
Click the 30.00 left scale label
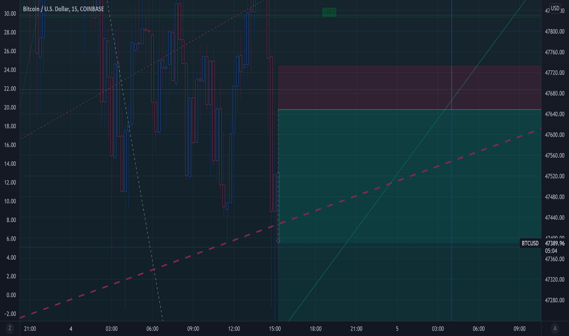(10, 14)
